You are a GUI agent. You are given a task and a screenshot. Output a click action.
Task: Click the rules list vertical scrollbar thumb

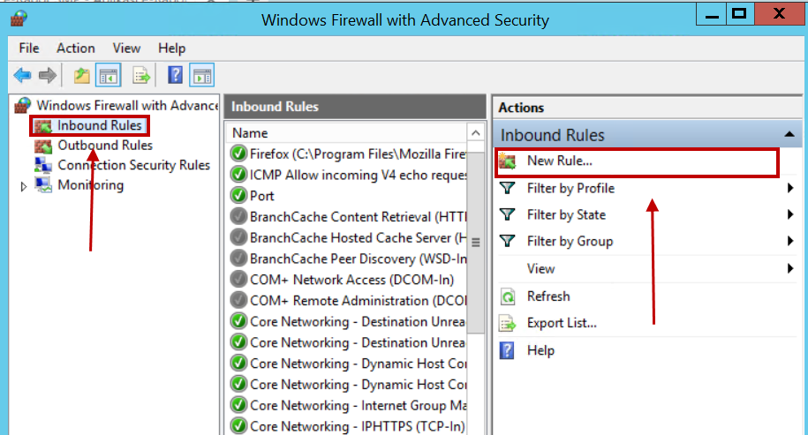476,242
